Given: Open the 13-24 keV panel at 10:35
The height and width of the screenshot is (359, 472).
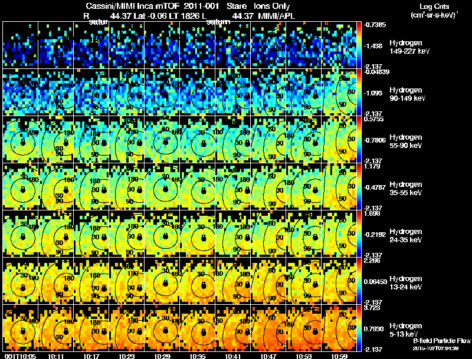Looking at the screenshot, I should point(198,281).
